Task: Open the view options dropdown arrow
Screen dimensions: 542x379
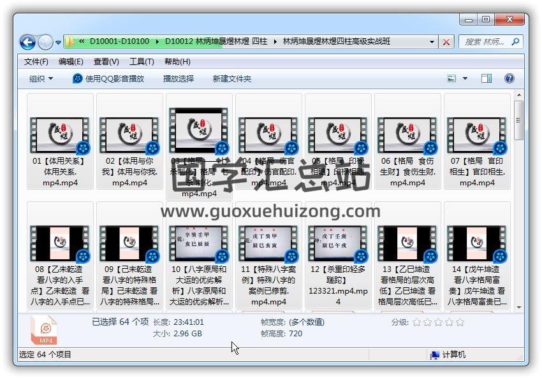Action: [465, 78]
